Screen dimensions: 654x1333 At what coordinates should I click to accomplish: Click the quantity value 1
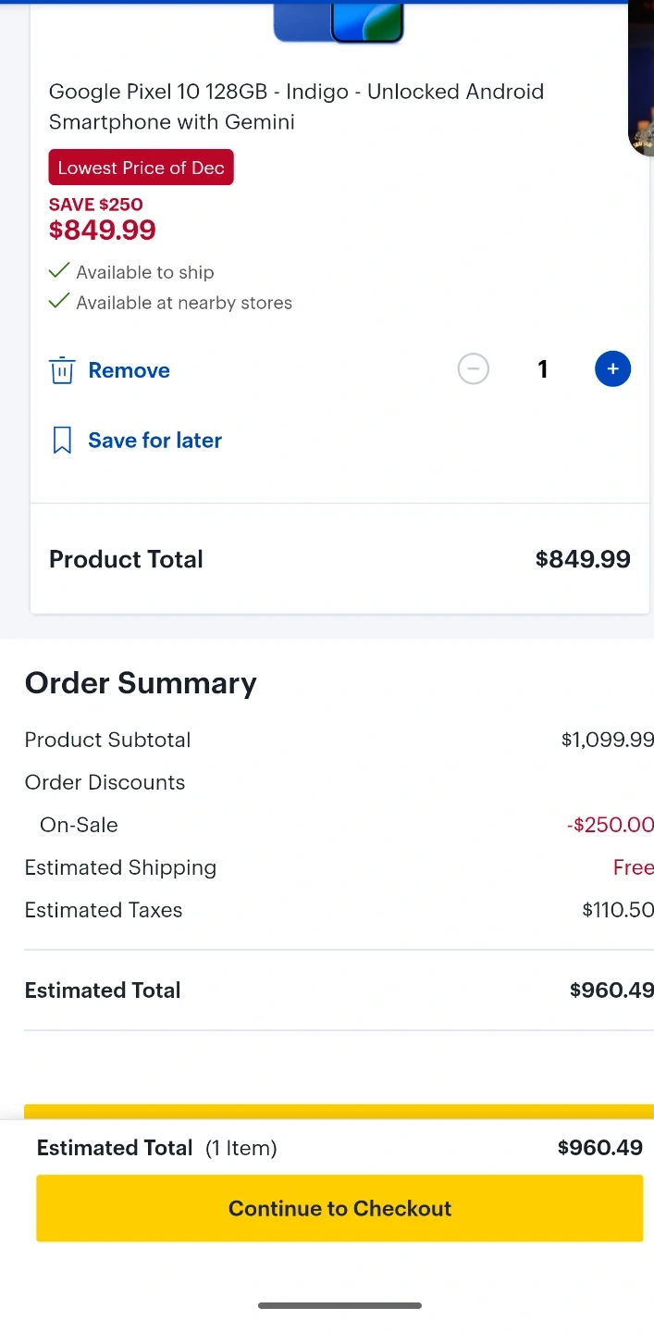(x=543, y=369)
